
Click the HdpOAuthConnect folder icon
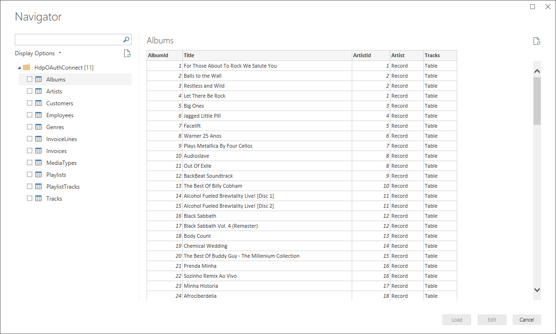click(27, 67)
